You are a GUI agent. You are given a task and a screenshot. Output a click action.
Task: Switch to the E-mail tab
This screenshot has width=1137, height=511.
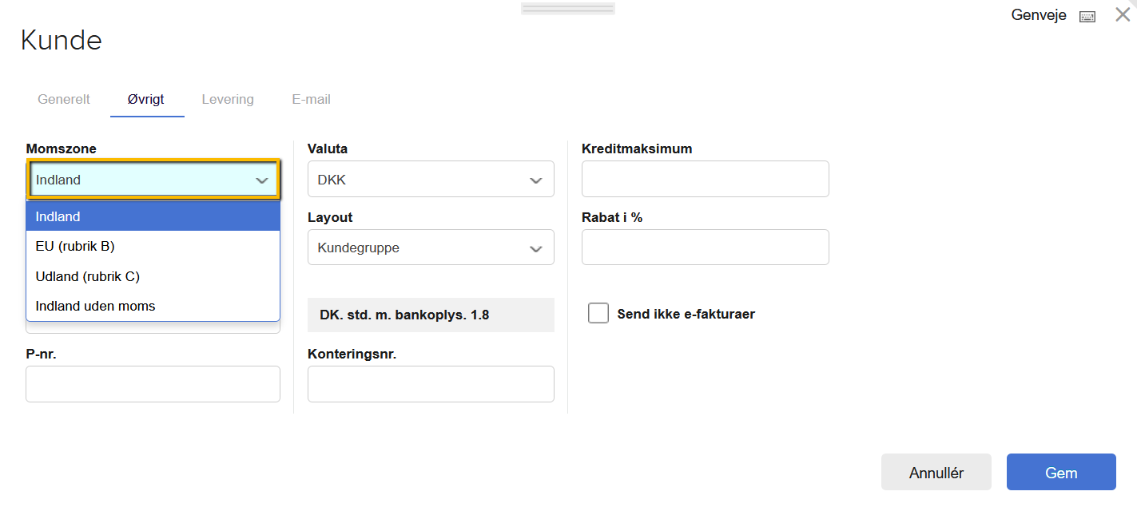pyautogui.click(x=311, y=99)
